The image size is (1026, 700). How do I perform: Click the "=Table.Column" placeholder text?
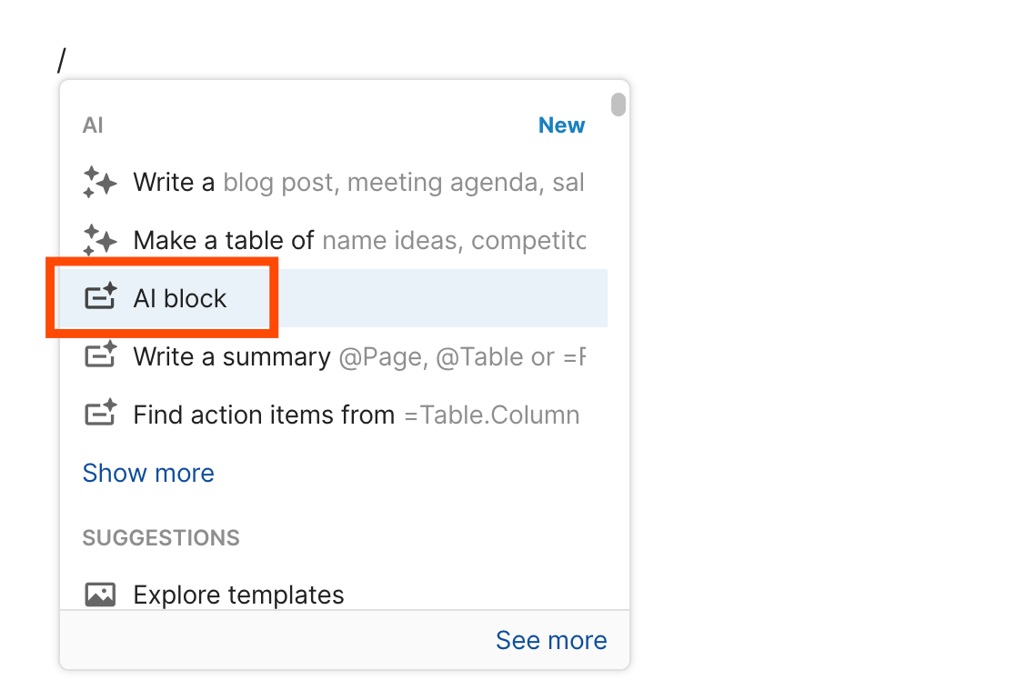click(492, 415)
